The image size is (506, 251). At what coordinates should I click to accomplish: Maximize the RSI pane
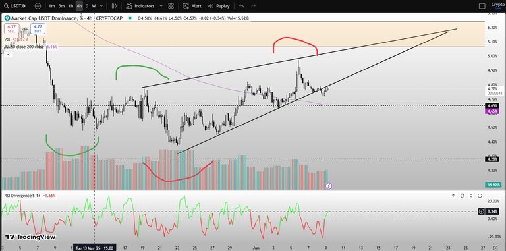tap(480, 196)
